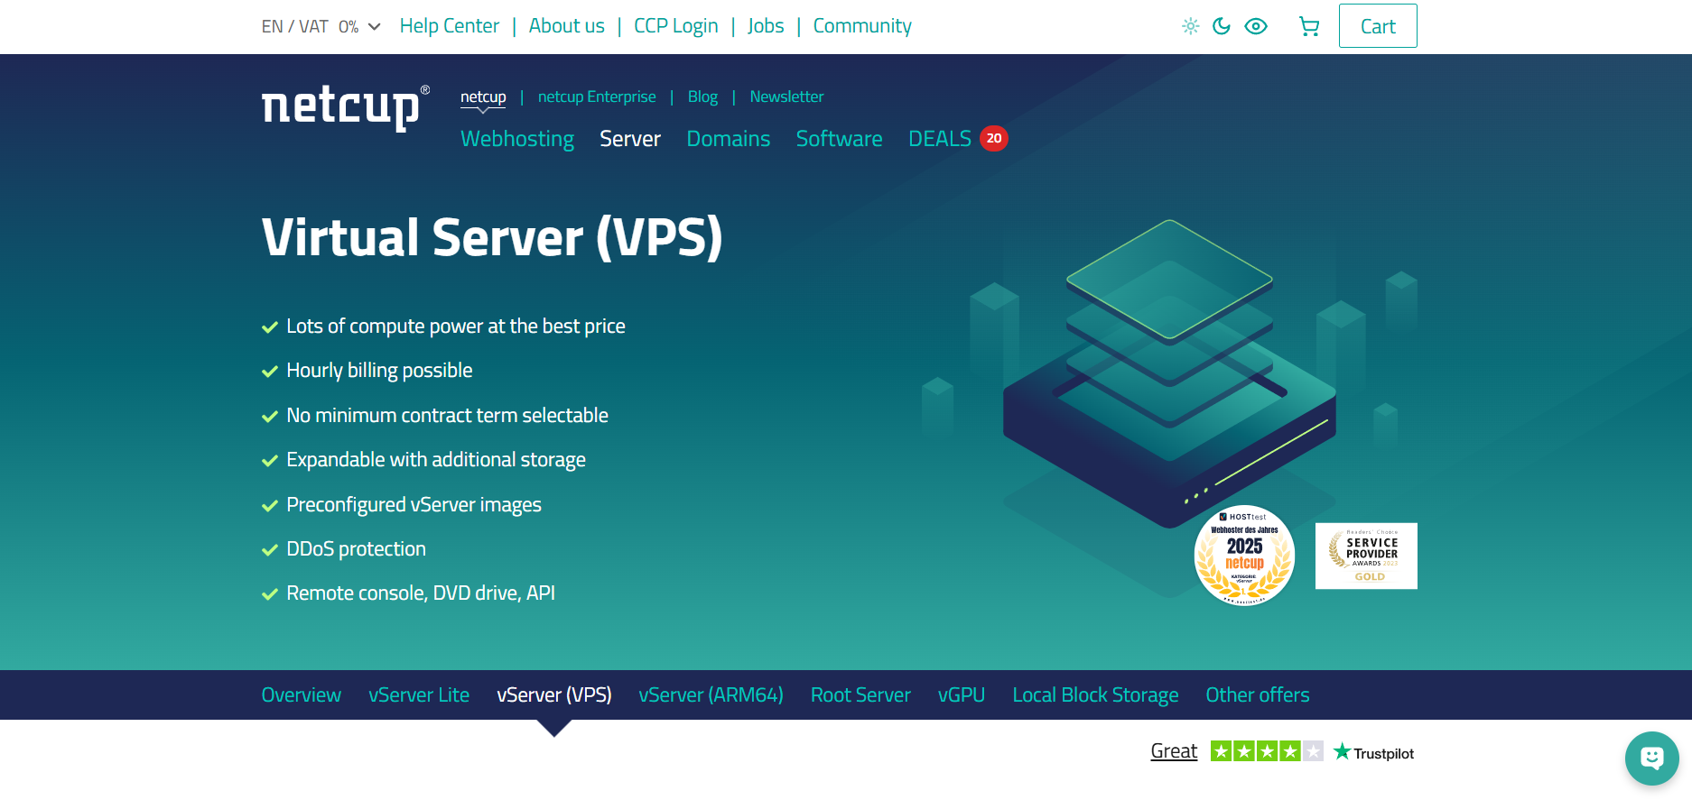
Task: Open the live chat bubble icon
Action: coord(1652,759)
